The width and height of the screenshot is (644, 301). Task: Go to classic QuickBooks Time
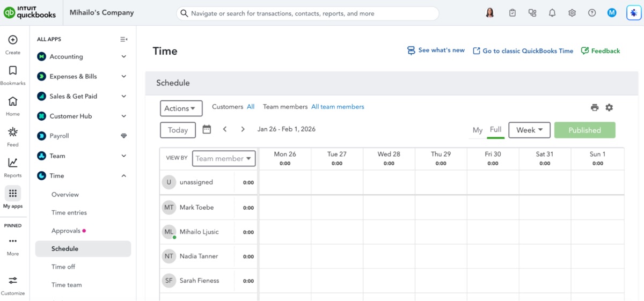pos(523,51)
